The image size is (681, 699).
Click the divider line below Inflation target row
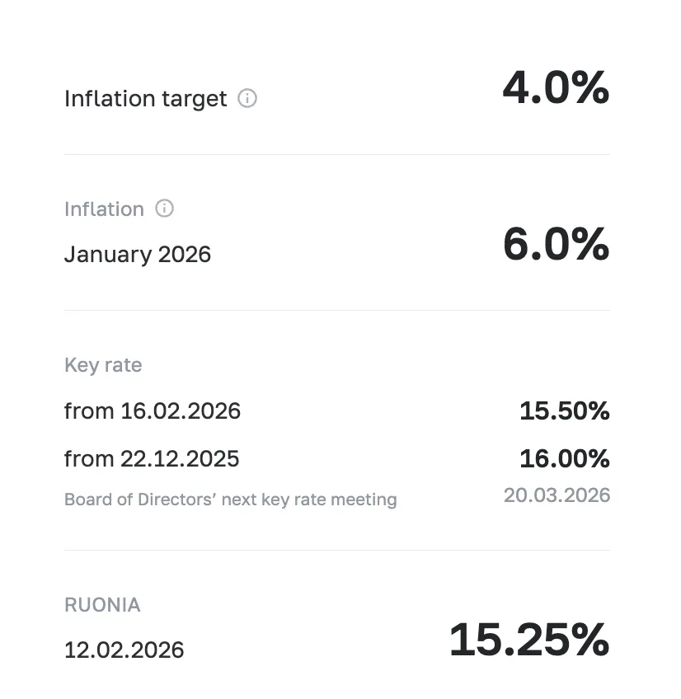pyautogui.click(x=336, y=154)
